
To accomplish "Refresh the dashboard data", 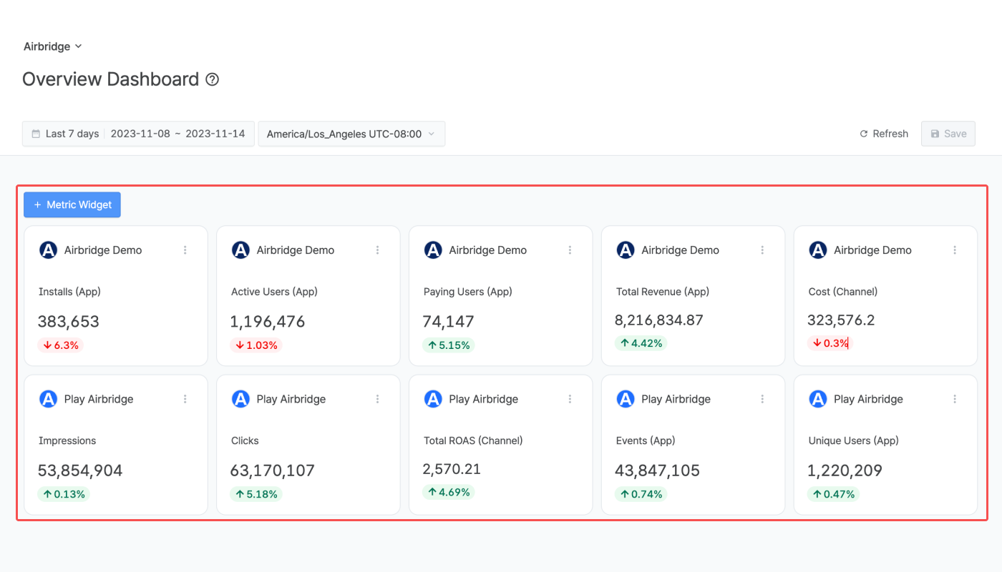I will pyautogui.click(x=884, y=134).
